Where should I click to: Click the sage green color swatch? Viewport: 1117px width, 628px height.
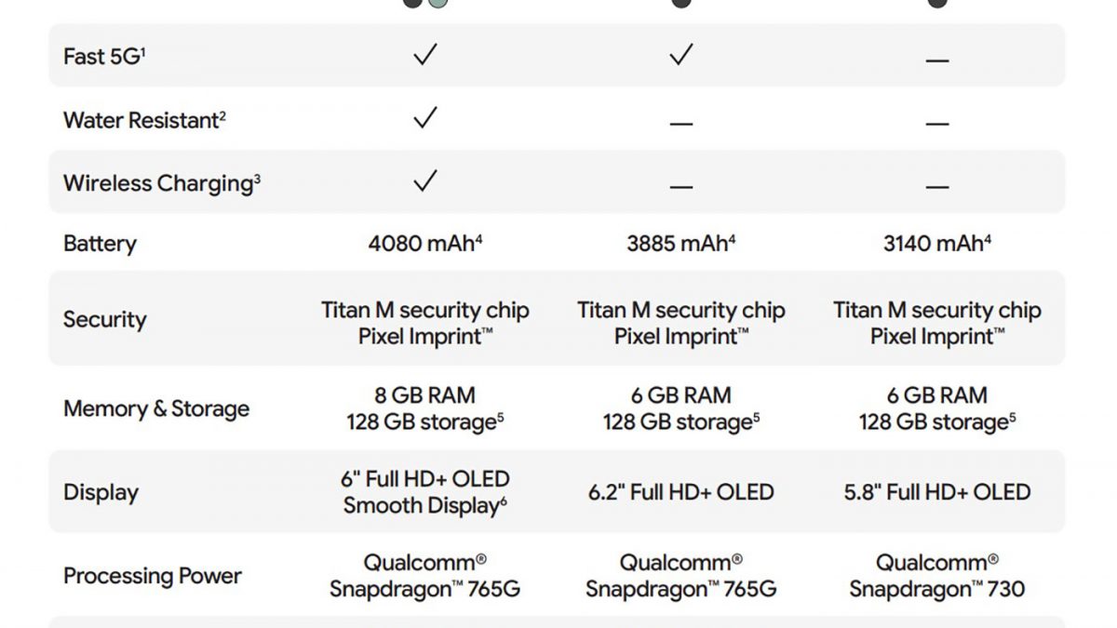[437, 3]
